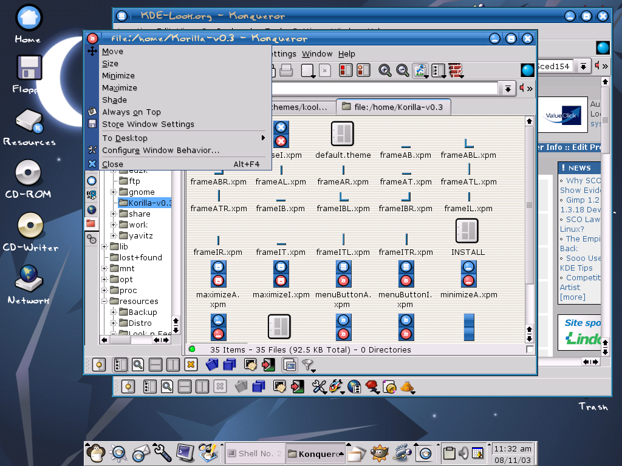The height and width of the screenshot is (466, 622).
Task: Toggle the globe sidebar tab
Action: point(92,209)
